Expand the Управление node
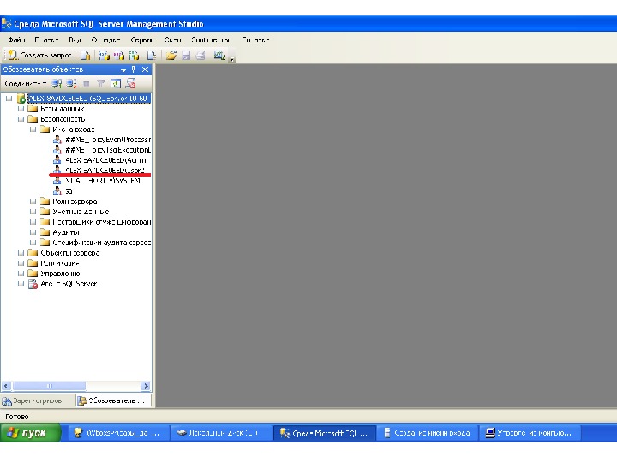Screen dimensions: 617x463 (21, 273)
